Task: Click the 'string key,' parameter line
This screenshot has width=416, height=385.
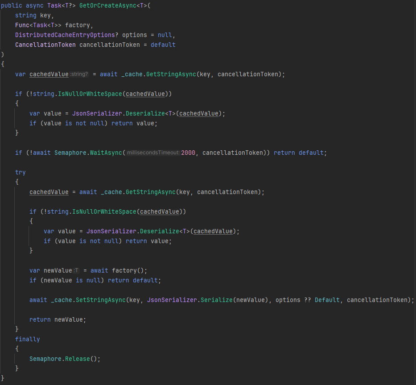Action: [34, 16]
